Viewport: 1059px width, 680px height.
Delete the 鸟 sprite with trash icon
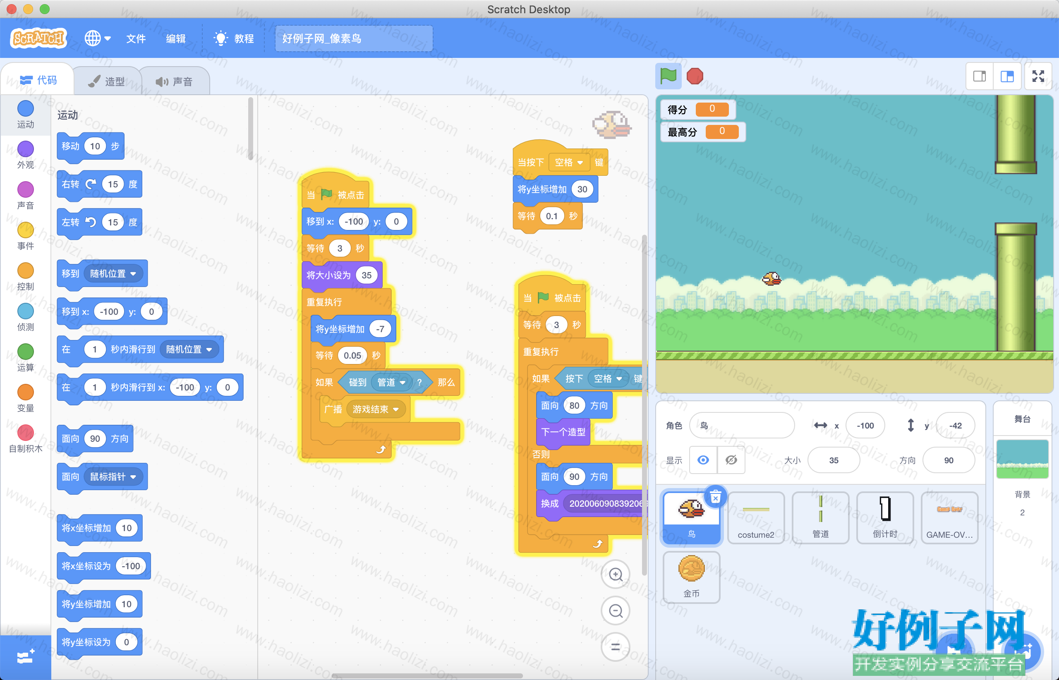coord(715,497)
